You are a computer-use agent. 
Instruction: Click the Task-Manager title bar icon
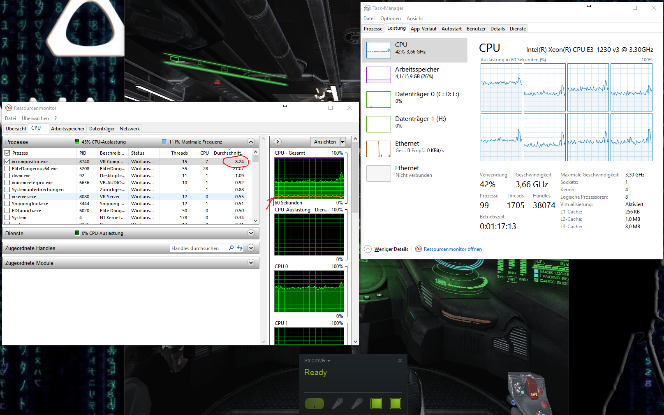pos(367,8)
